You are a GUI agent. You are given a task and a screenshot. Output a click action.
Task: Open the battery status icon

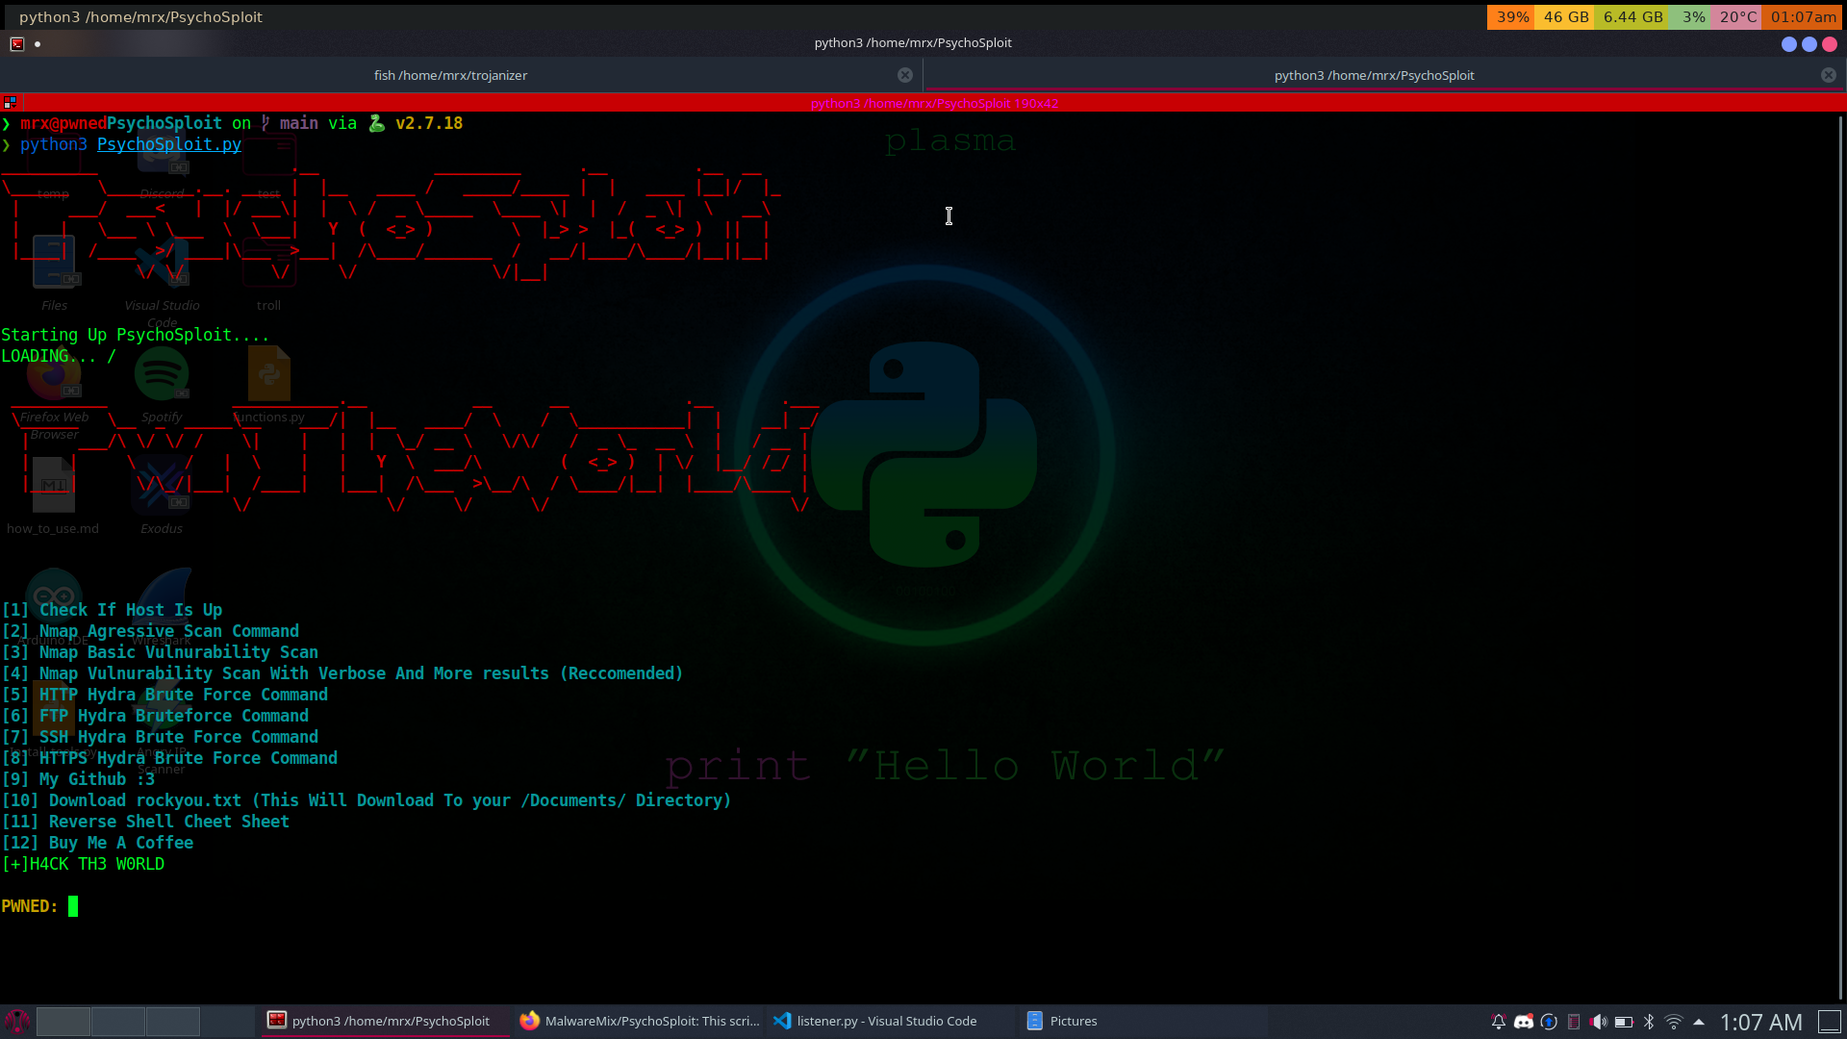click(1624, 1022)
